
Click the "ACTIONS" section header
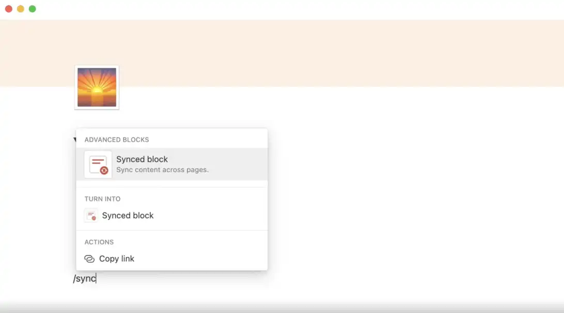click(99, 242)
